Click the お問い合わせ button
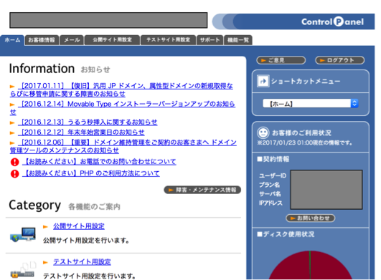381x280 pixels. point(310,218)
